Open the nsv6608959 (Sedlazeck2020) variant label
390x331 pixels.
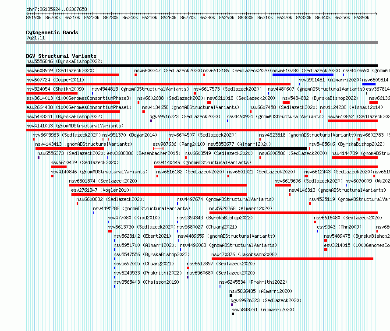60,70
